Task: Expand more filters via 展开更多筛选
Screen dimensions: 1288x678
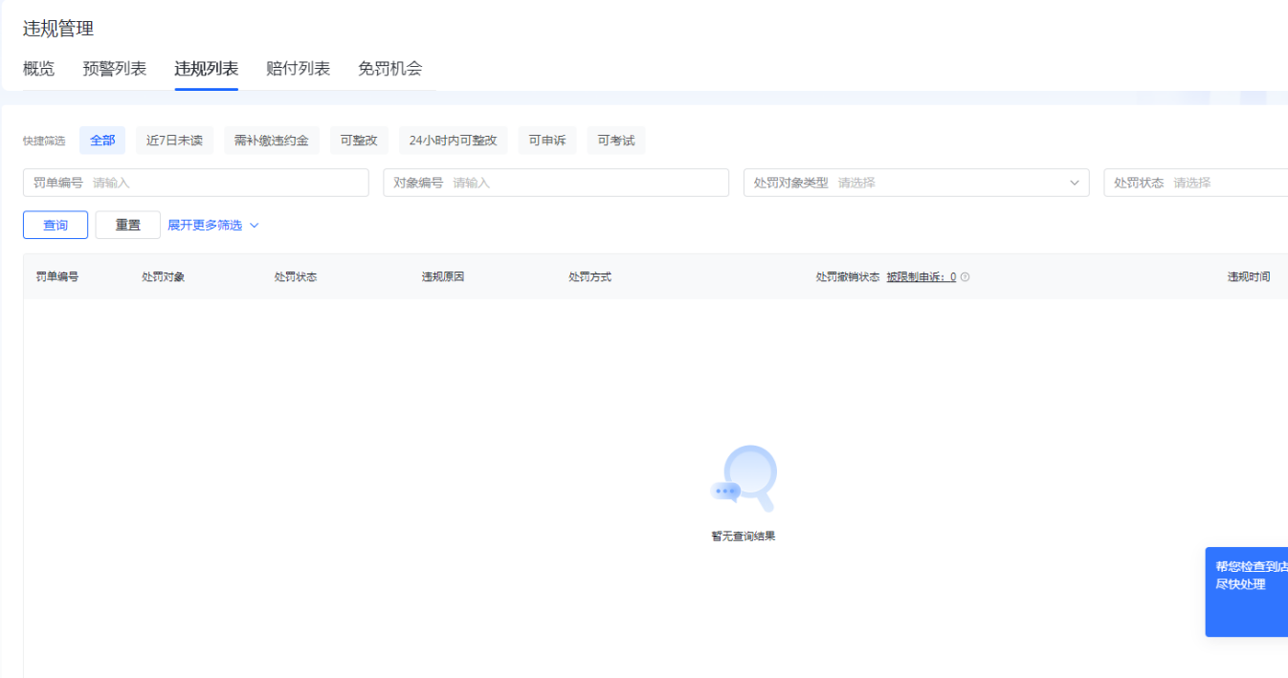Action: pyautogui.click(x=205, y=226)
